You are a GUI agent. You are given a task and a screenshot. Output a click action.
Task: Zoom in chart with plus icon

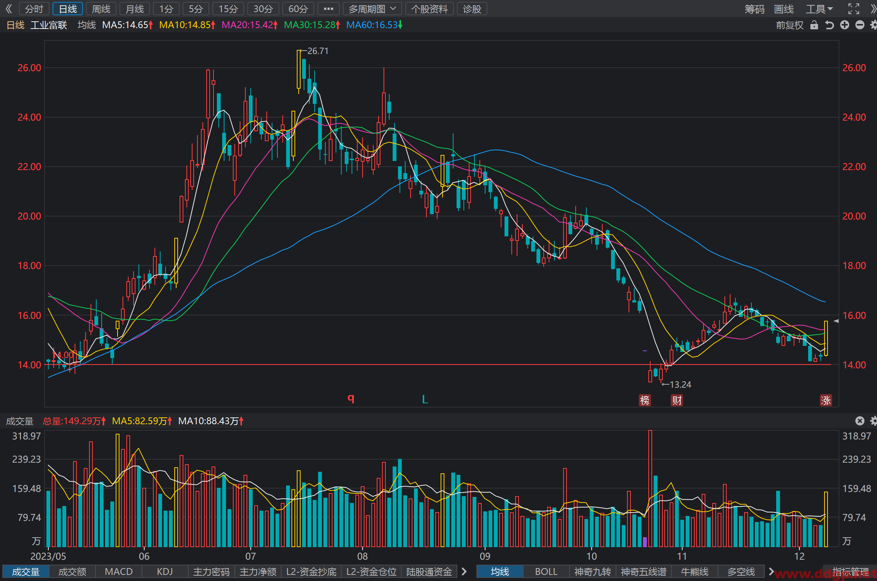click(845, 25)
